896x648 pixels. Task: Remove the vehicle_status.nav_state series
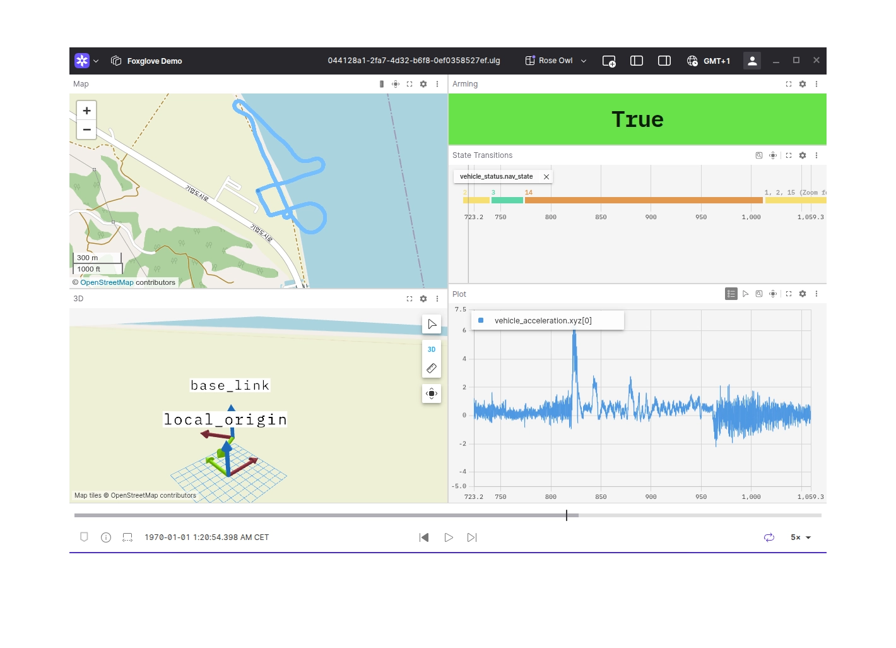546,177
